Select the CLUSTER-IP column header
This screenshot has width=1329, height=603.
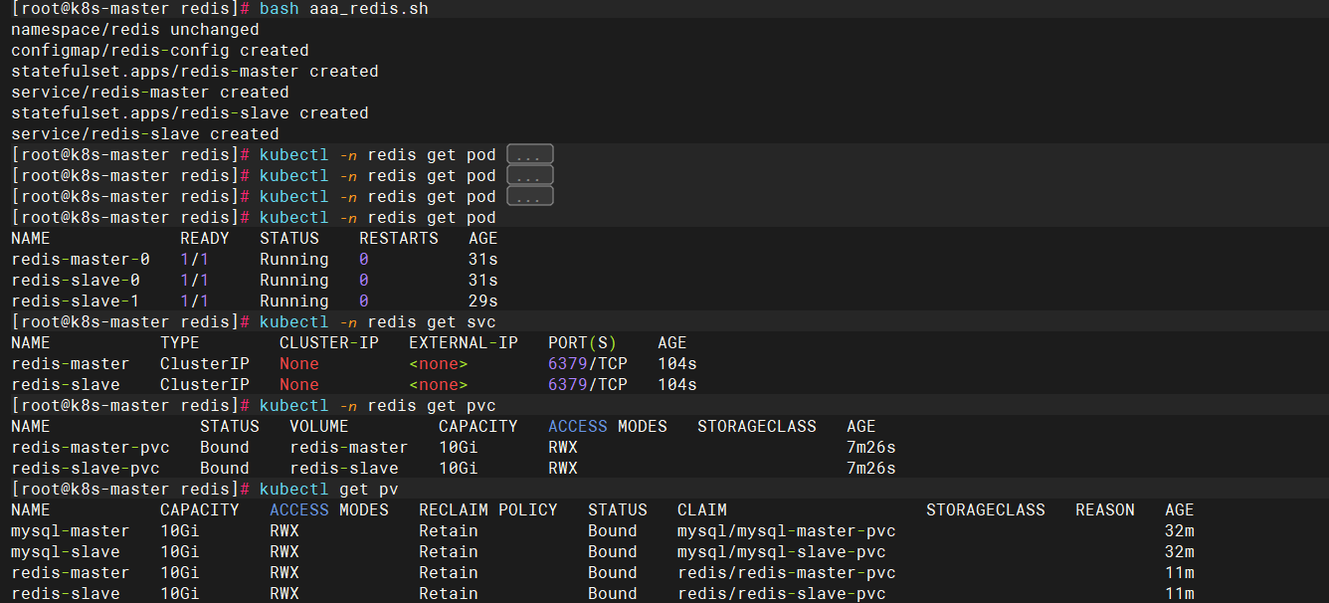329,342
